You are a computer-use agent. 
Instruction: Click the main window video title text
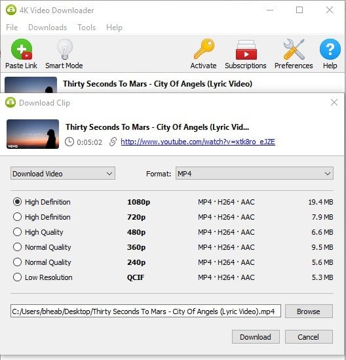pos(158,84)
